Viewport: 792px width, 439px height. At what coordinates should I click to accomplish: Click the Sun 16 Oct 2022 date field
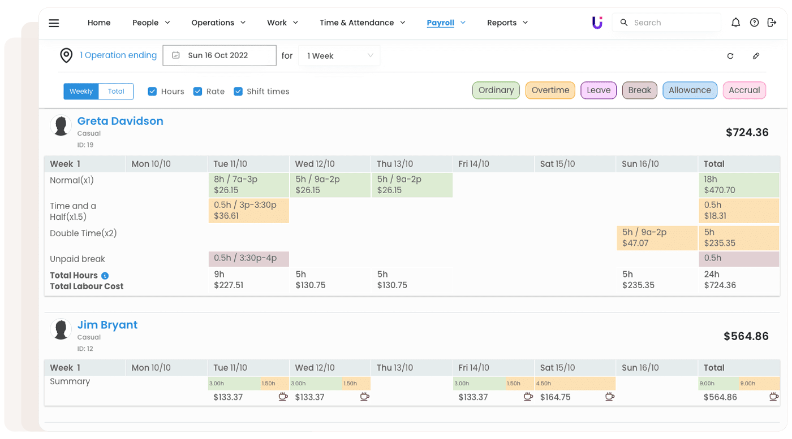point(219,55)
